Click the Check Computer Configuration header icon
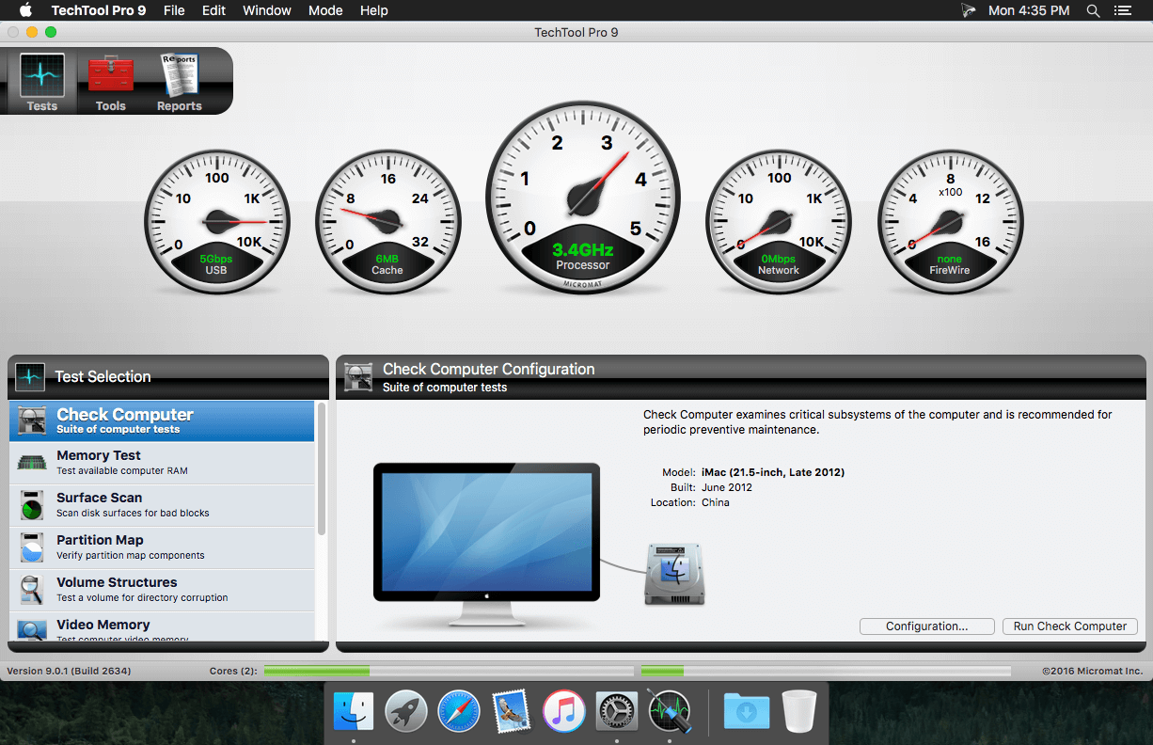The height and width of the screenshot is (745, 1153). pyautogui.click(x=359, y=377)
